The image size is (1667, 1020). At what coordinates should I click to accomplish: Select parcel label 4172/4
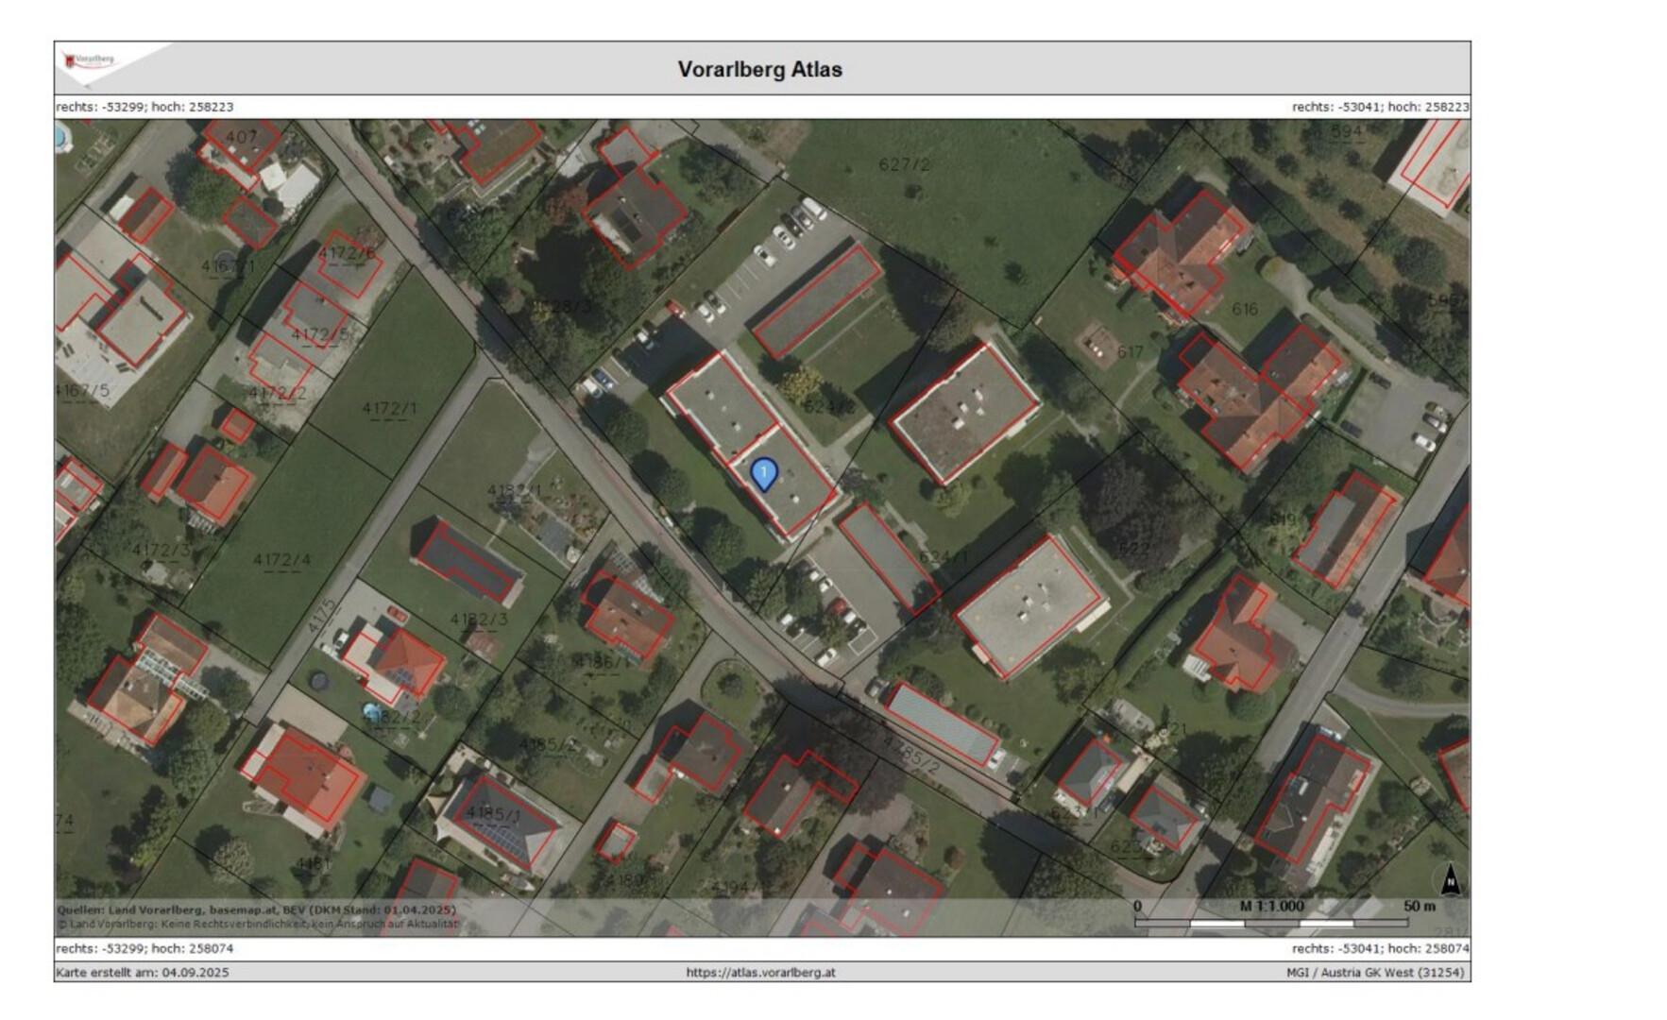point(281,560)
